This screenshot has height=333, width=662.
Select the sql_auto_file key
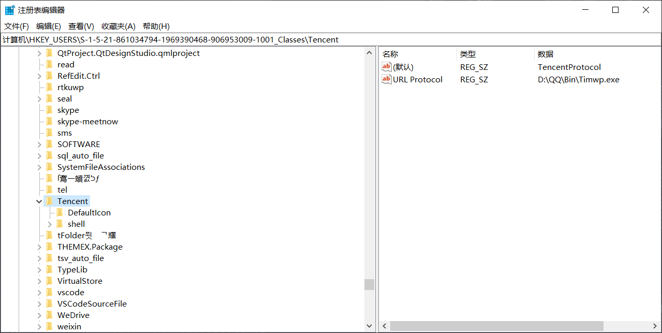81,155
